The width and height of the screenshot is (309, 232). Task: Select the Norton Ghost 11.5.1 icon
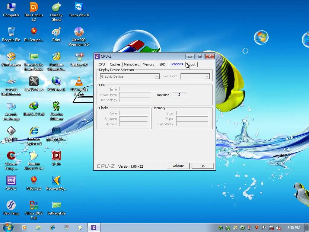pyautogui.click(x=34, y=161)
